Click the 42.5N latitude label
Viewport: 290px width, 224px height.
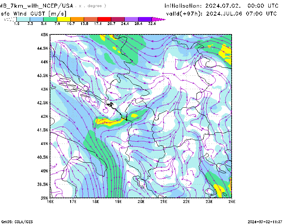pos(42,103)
